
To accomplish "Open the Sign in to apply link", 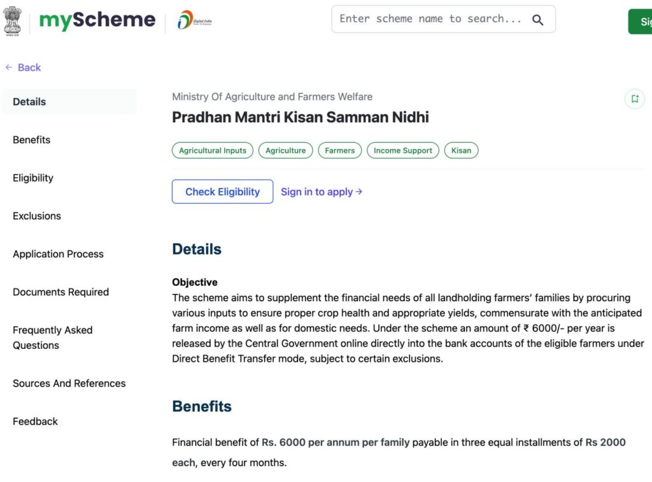I will (x=322, y=192).
